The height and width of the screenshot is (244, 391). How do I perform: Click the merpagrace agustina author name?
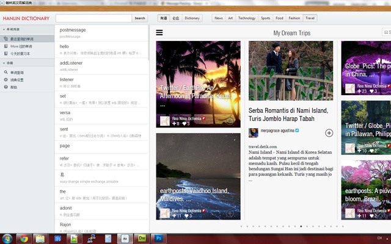tap(277, 131)
